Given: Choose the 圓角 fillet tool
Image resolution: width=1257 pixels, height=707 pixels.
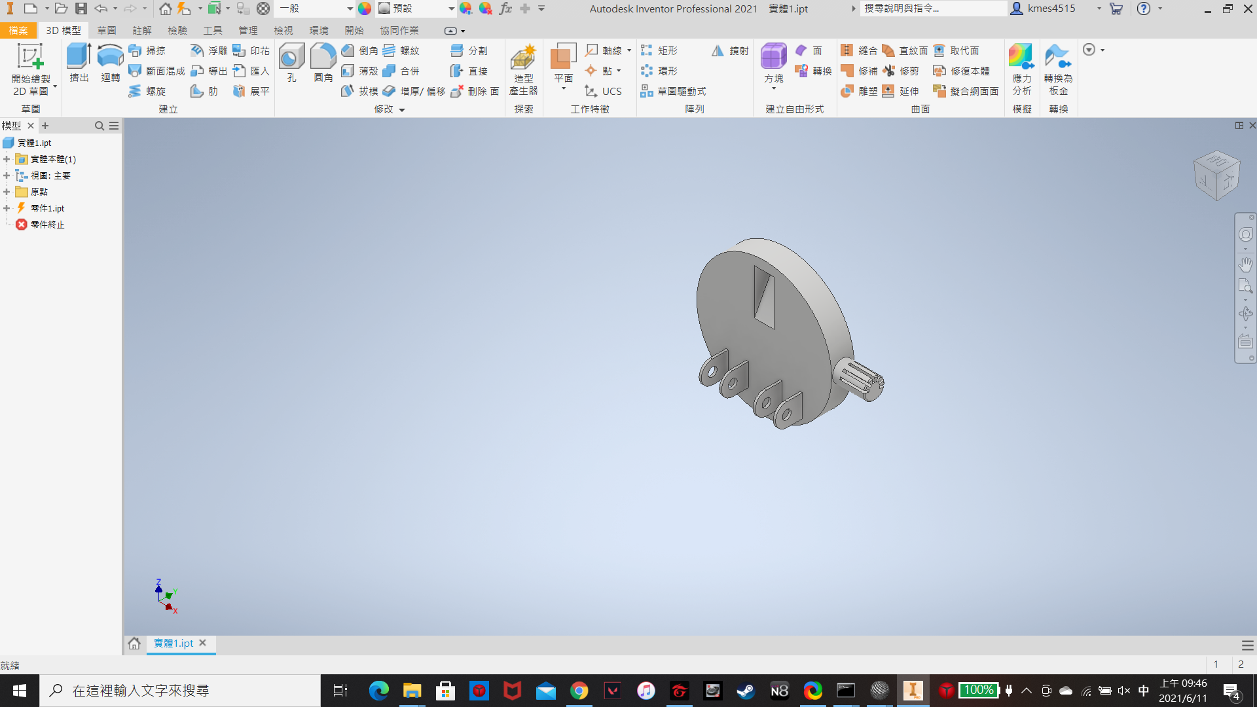Looking at the screenshot, I should click(x=323, y=63).
